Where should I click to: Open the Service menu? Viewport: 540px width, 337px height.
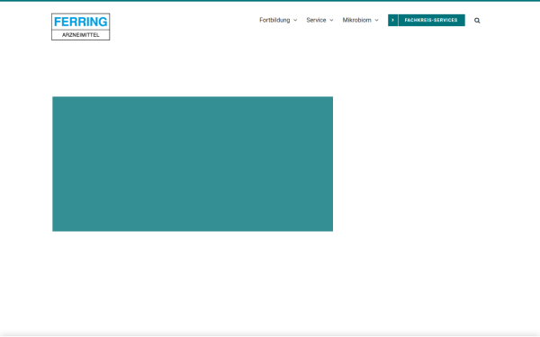pos(316,21)
